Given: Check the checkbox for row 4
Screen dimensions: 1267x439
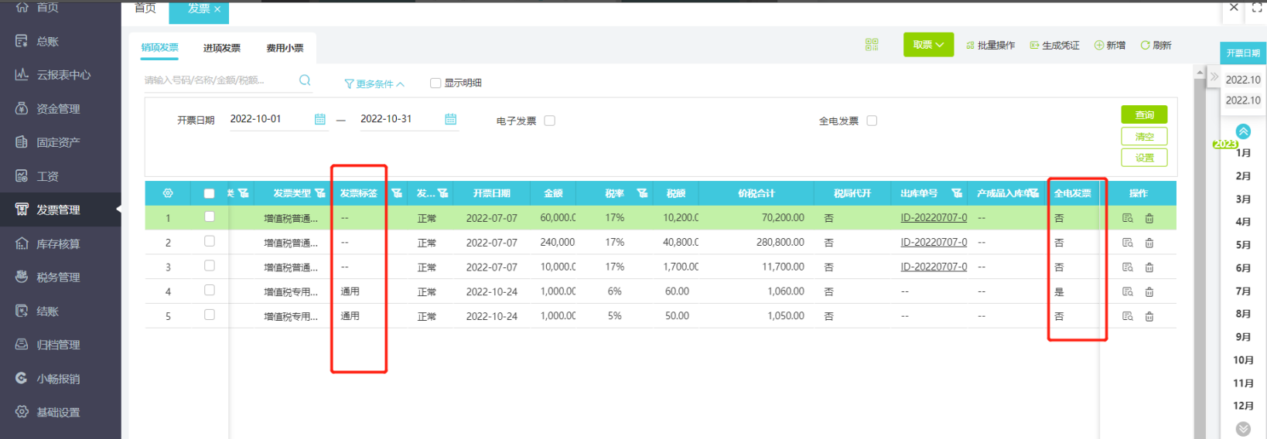Looking at the screenshot, I should click(209, 291).
